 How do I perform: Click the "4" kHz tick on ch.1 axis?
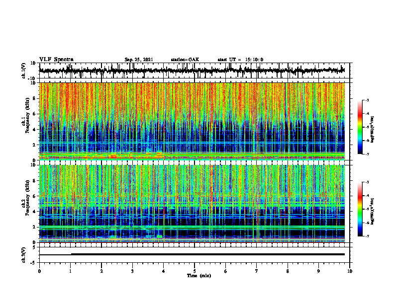(34, 130)
